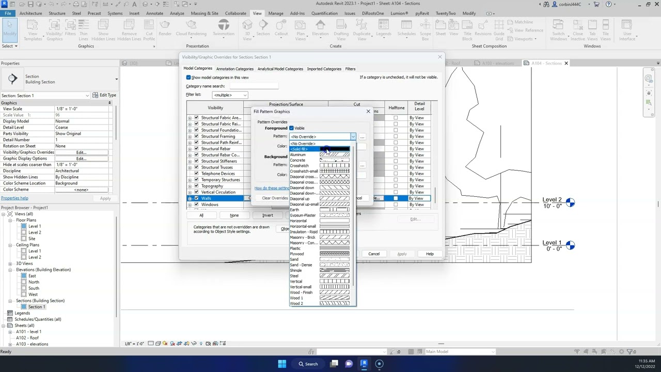661x372 pixels.
Task: Uncheck Telephone Devices visibility checkbox
Action: pos(196,174)
